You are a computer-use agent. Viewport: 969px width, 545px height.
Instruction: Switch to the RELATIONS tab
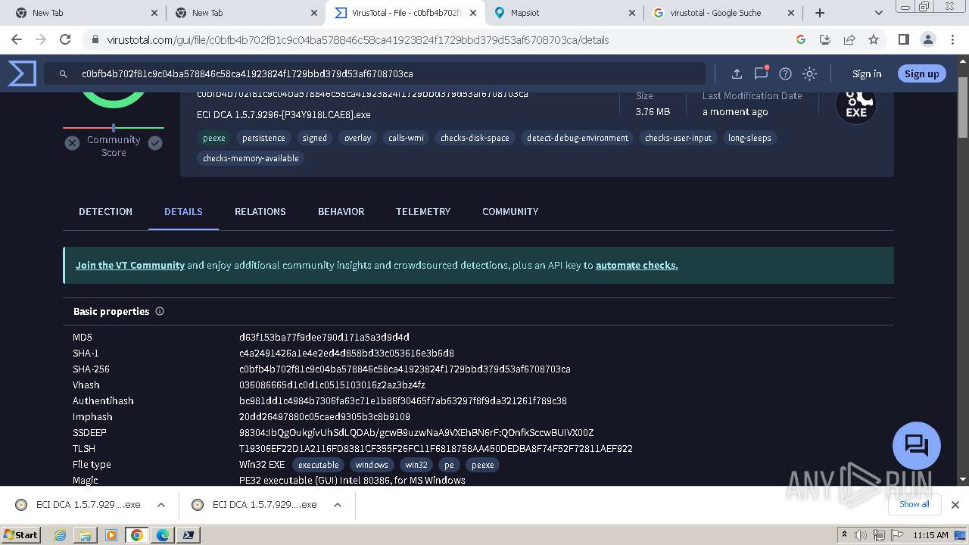pyautogui.click(x=260, y=211)
